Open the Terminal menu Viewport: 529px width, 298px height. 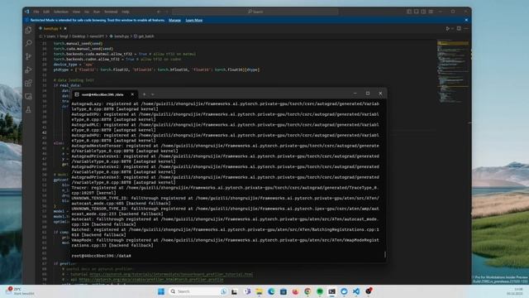[111, 12]
